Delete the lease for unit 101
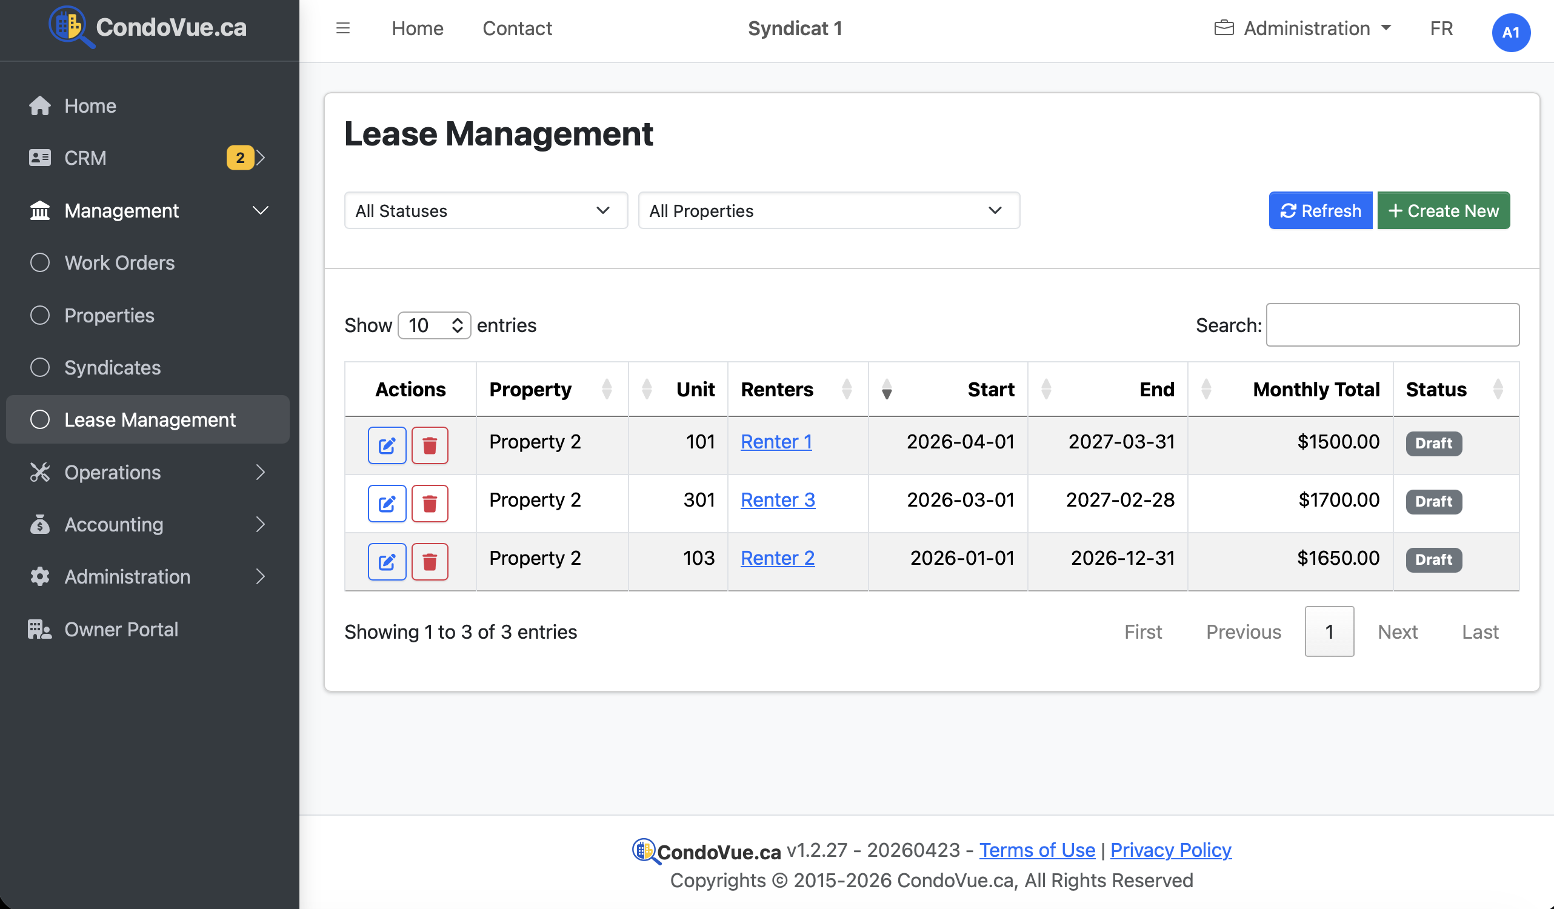1554x909 pixels. click(x=430, y=445)
